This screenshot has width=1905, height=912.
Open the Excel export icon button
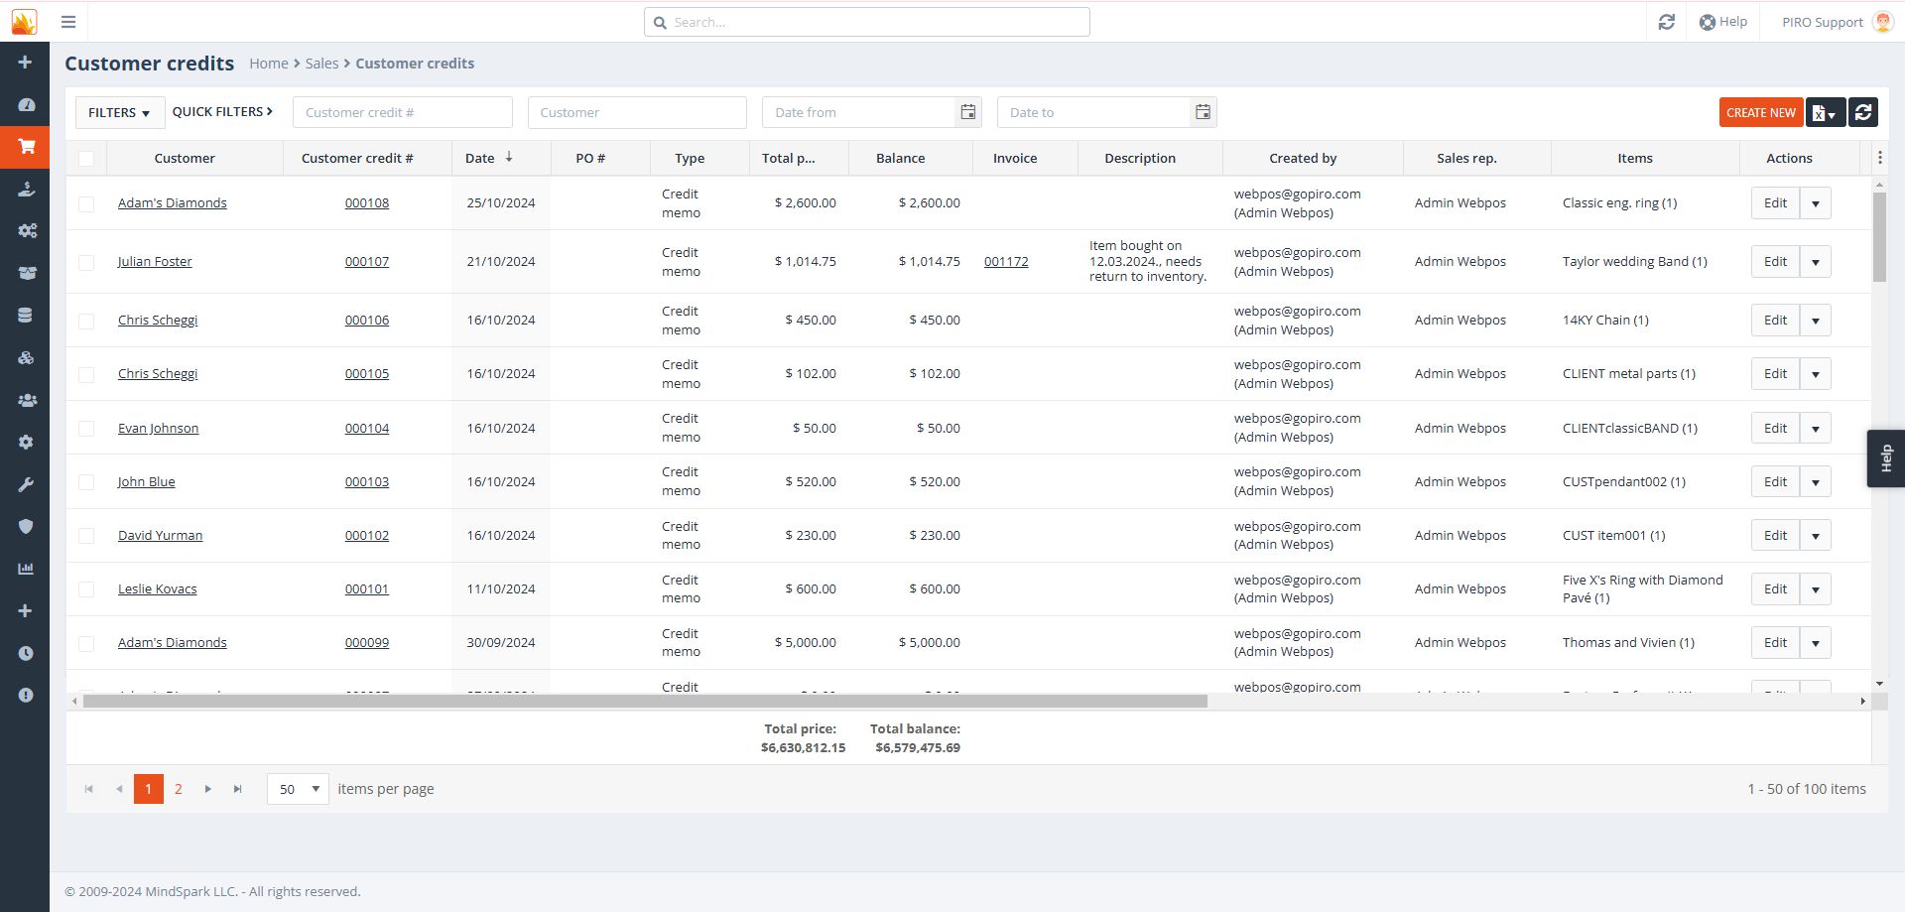coord(1825,113)
